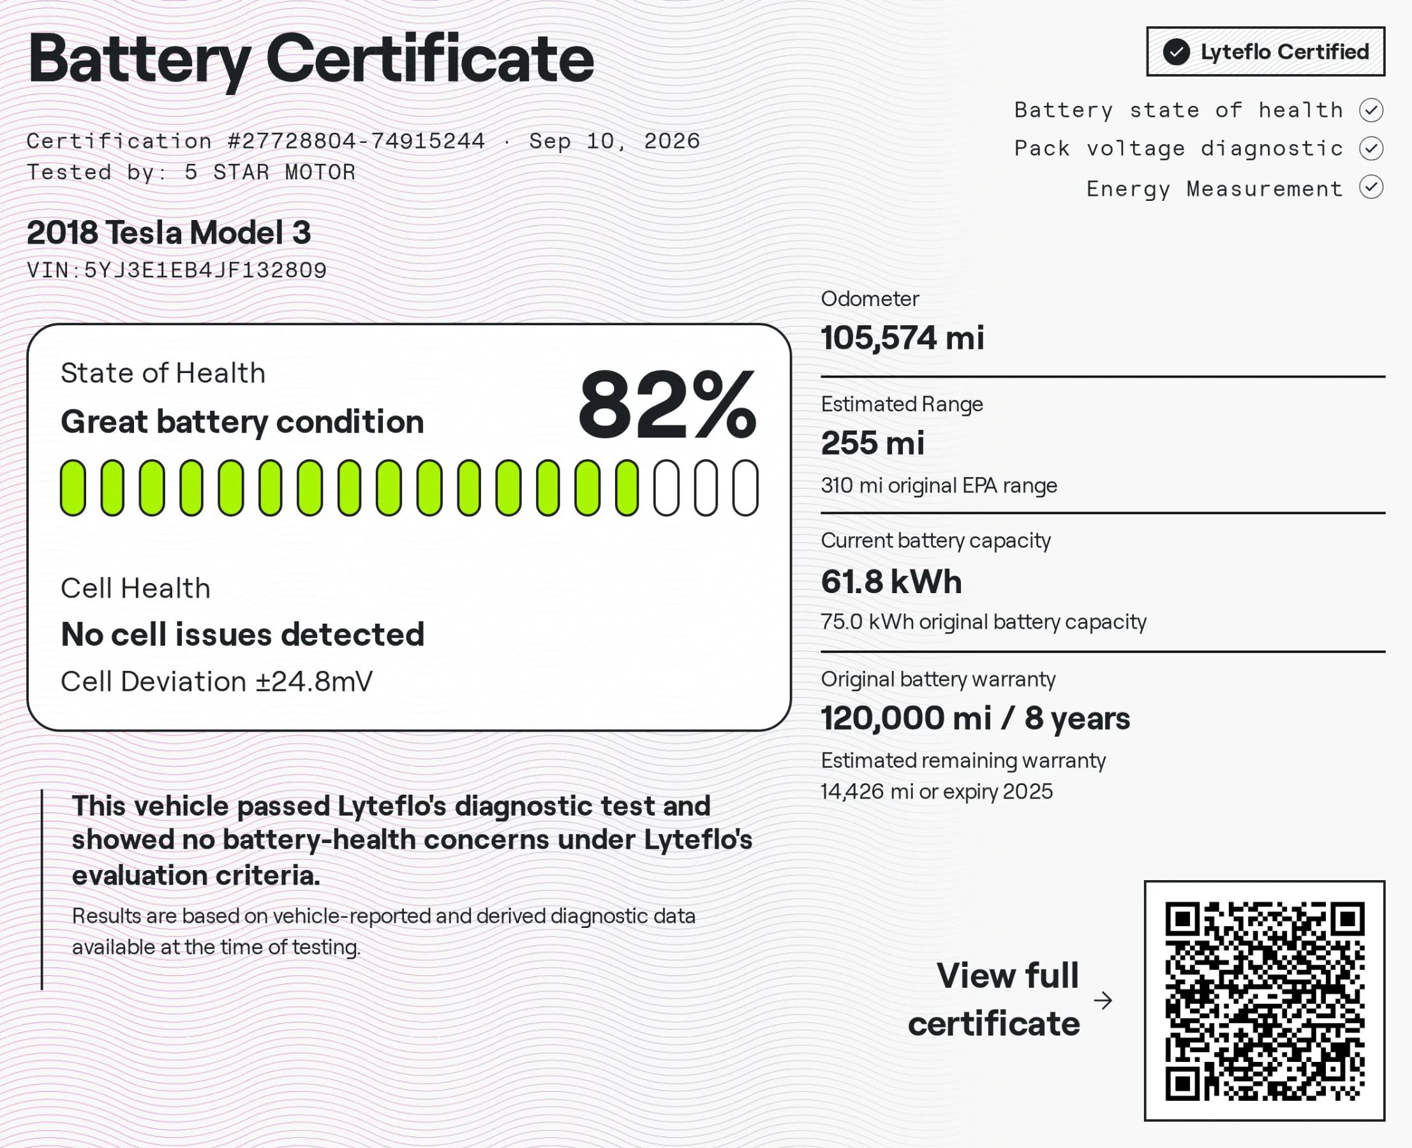
Task: Click the State of Health label
Action: 163,373
